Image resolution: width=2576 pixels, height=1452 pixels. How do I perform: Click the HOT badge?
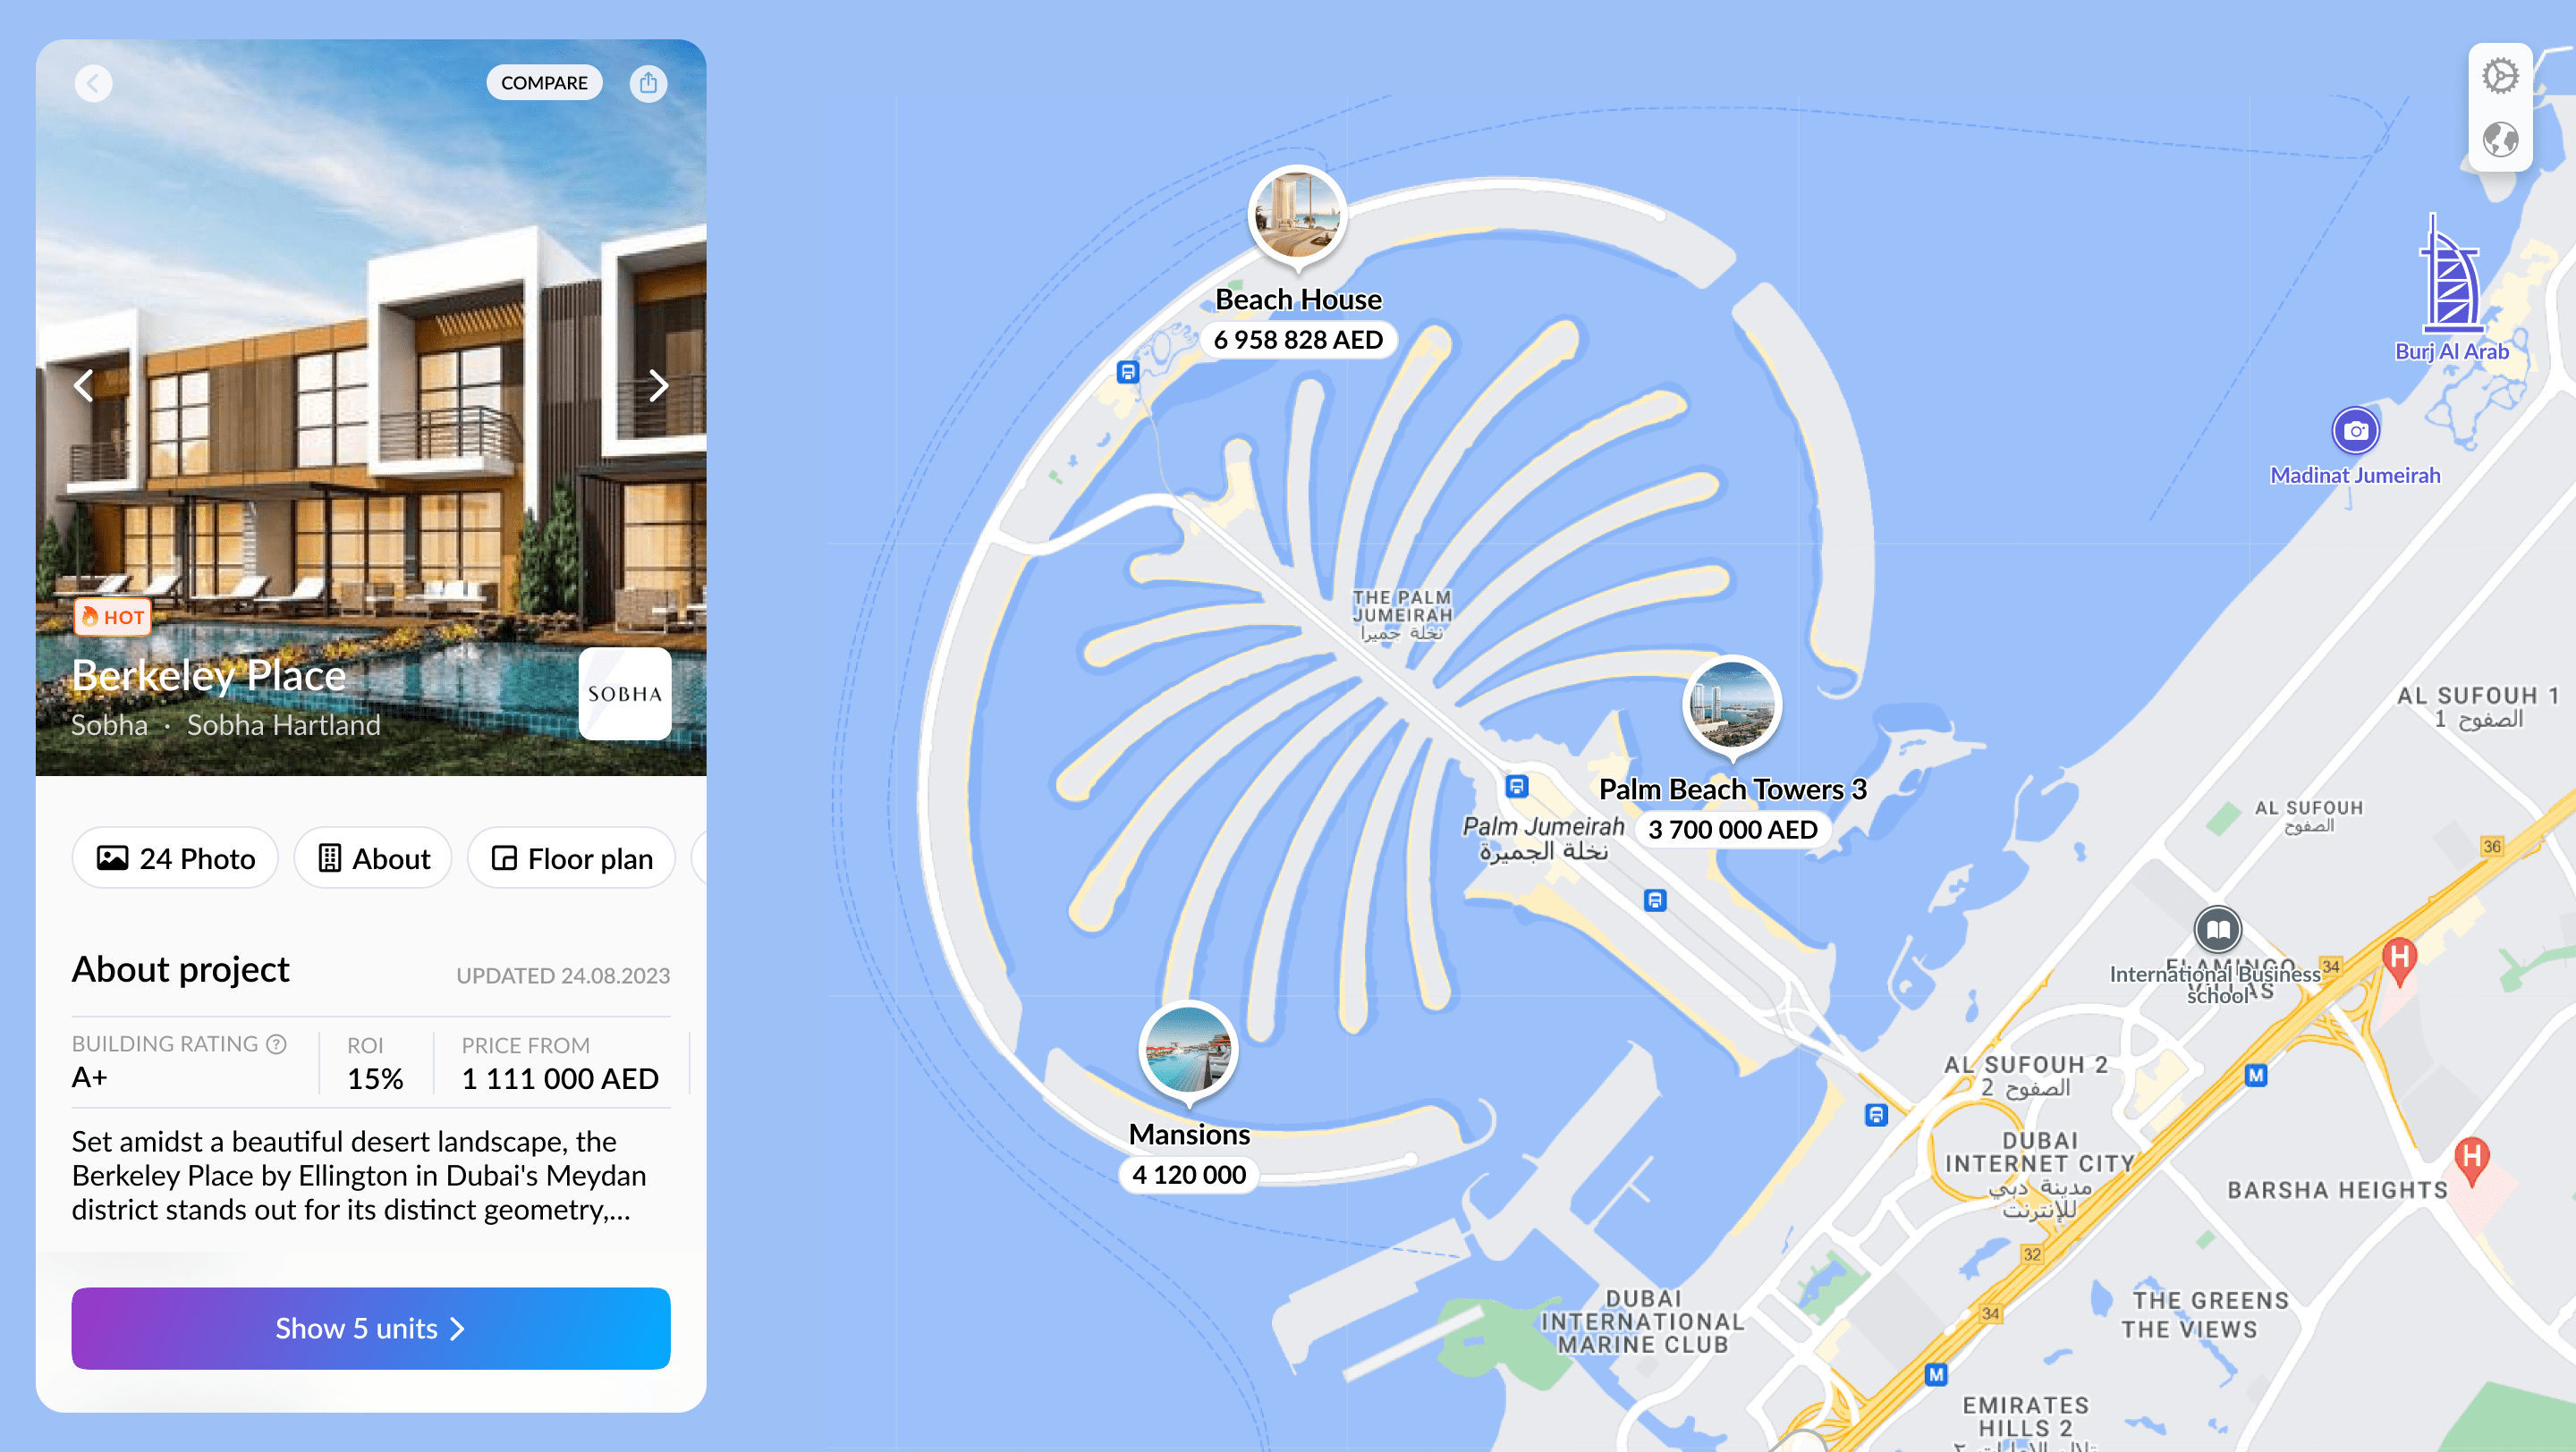click(113, 617)
